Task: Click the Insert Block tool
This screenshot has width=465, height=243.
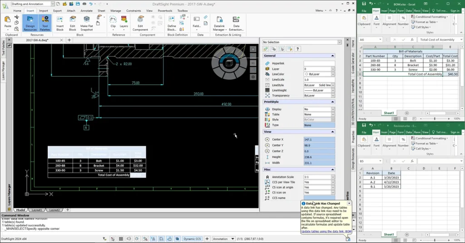Action: (x=60, y=23)
